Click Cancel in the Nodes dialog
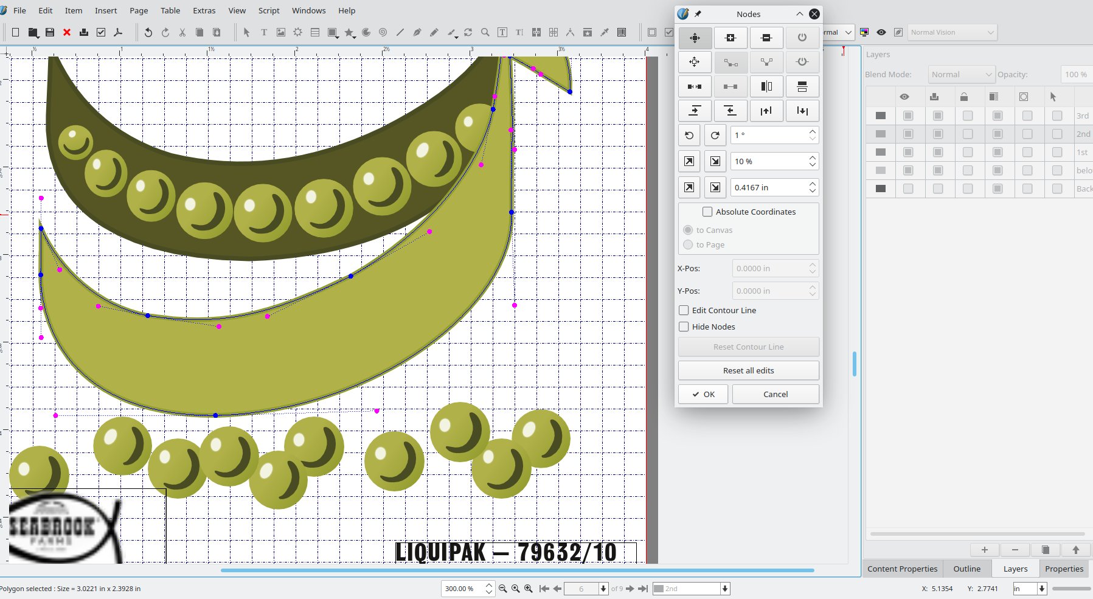This screenshot has height=599, width=1093. point(776,394)
